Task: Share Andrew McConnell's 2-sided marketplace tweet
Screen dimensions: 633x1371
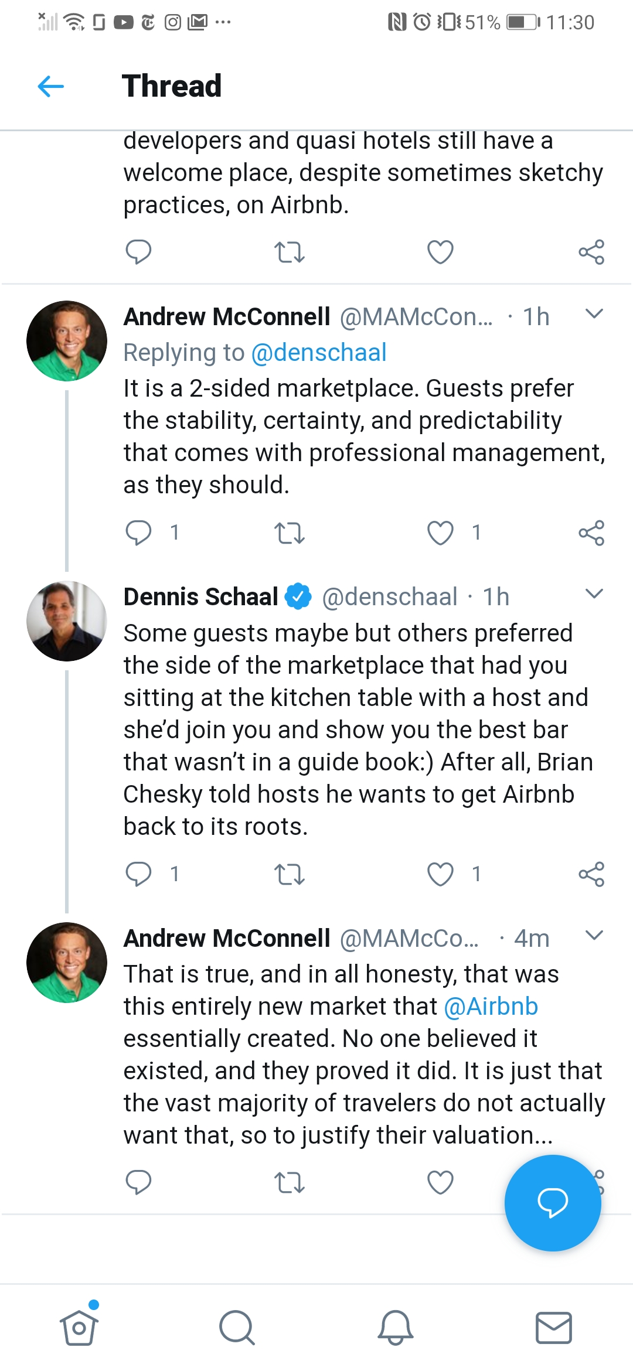Action: coord(591,533)
